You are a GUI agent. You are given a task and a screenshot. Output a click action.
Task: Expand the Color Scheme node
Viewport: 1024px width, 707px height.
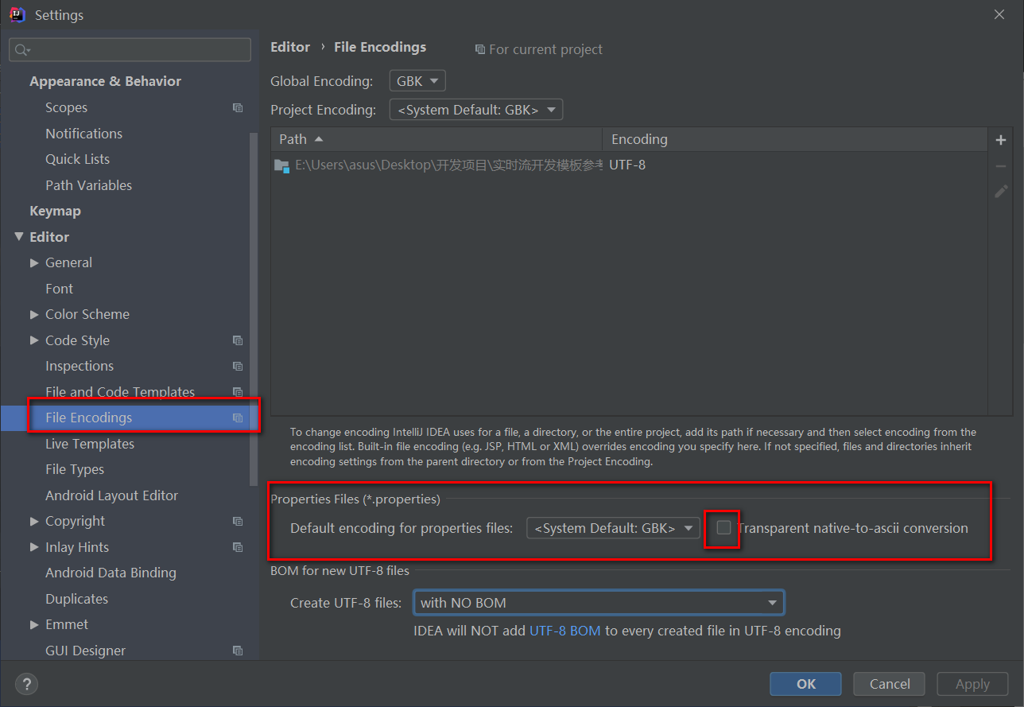tap(34, 314)
